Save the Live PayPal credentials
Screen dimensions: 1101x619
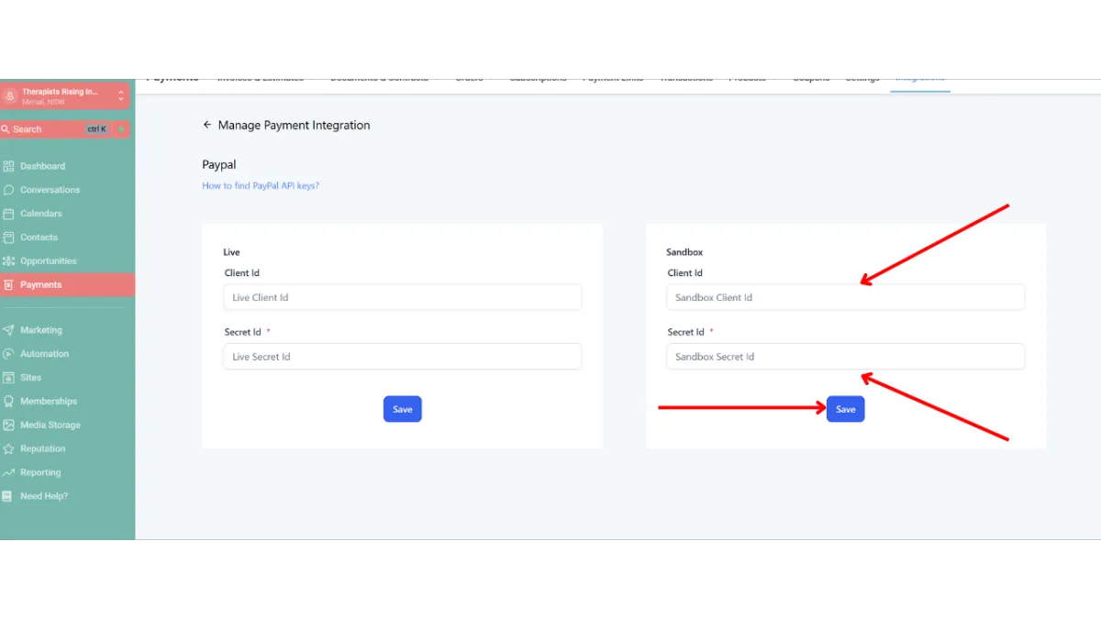403,409
